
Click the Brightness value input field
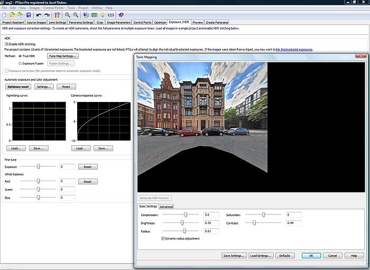[x=211, y=223]
